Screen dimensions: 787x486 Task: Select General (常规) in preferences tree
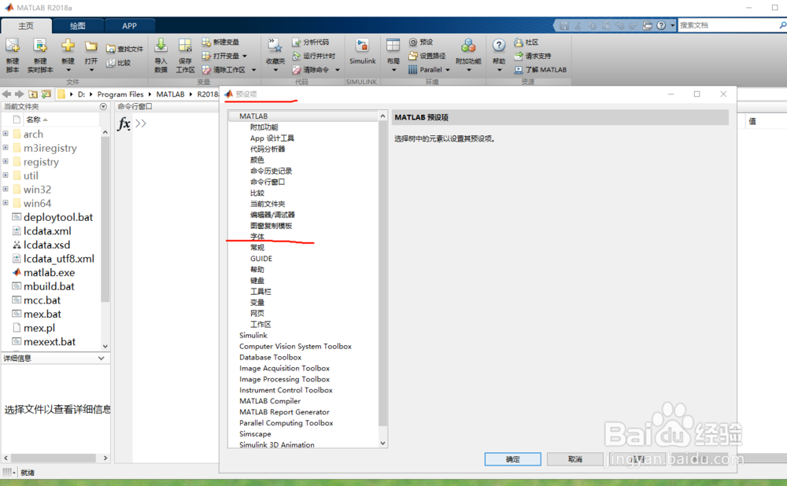[x=257, y=248]
